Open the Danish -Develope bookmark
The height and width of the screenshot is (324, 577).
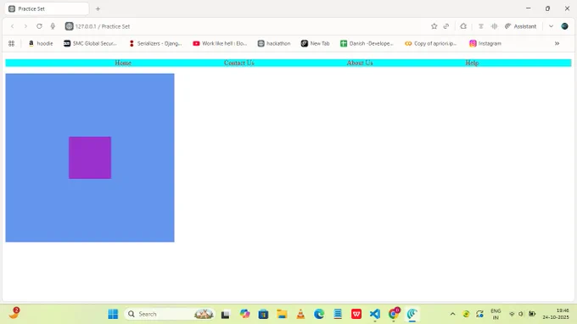pos(367,43)
